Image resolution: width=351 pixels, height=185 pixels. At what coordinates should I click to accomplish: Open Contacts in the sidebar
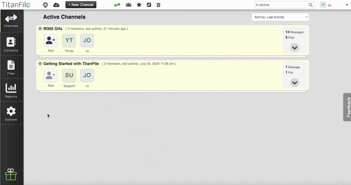[11, 44]
